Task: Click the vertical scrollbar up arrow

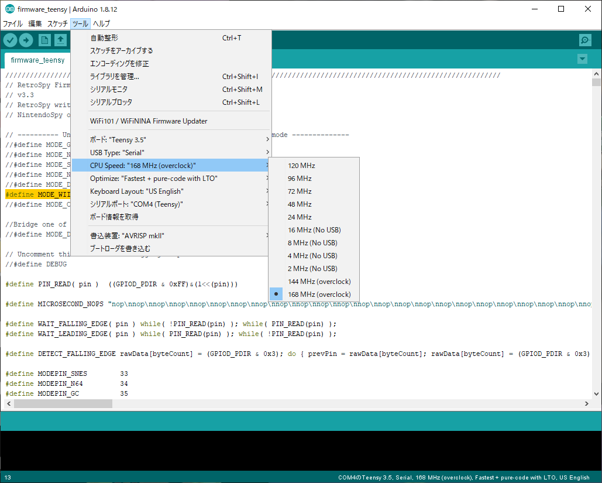Action: click(x=596, y=74)
